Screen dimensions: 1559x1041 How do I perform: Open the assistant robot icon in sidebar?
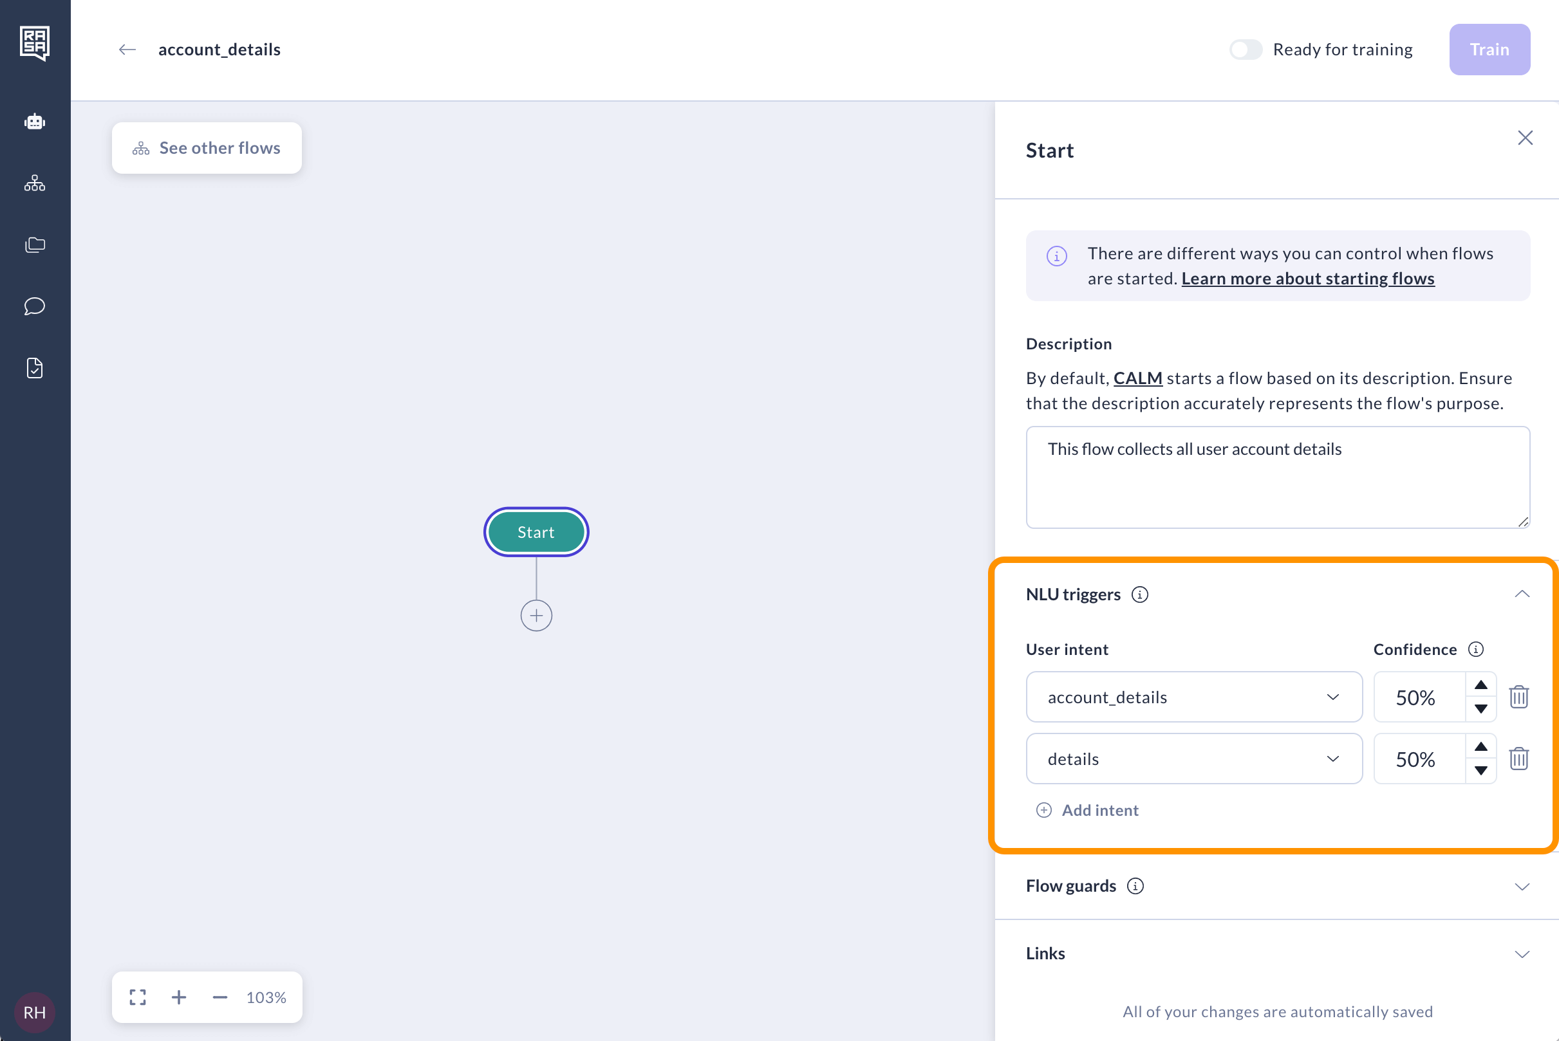pyautogui.click(x=35, y=122)
